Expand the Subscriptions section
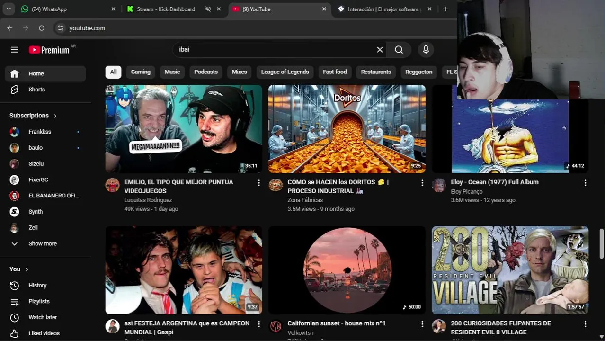The width and height of the screenshot is (605, 341). (x=33, y=116)
